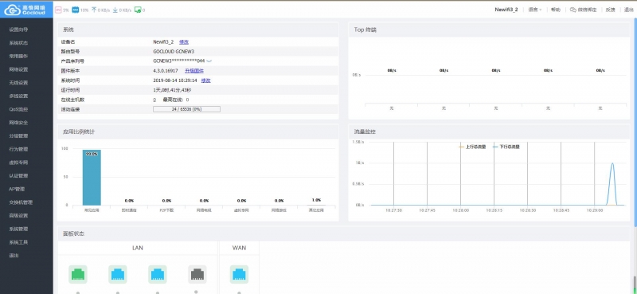Select the green first LAN port icon

77,275
